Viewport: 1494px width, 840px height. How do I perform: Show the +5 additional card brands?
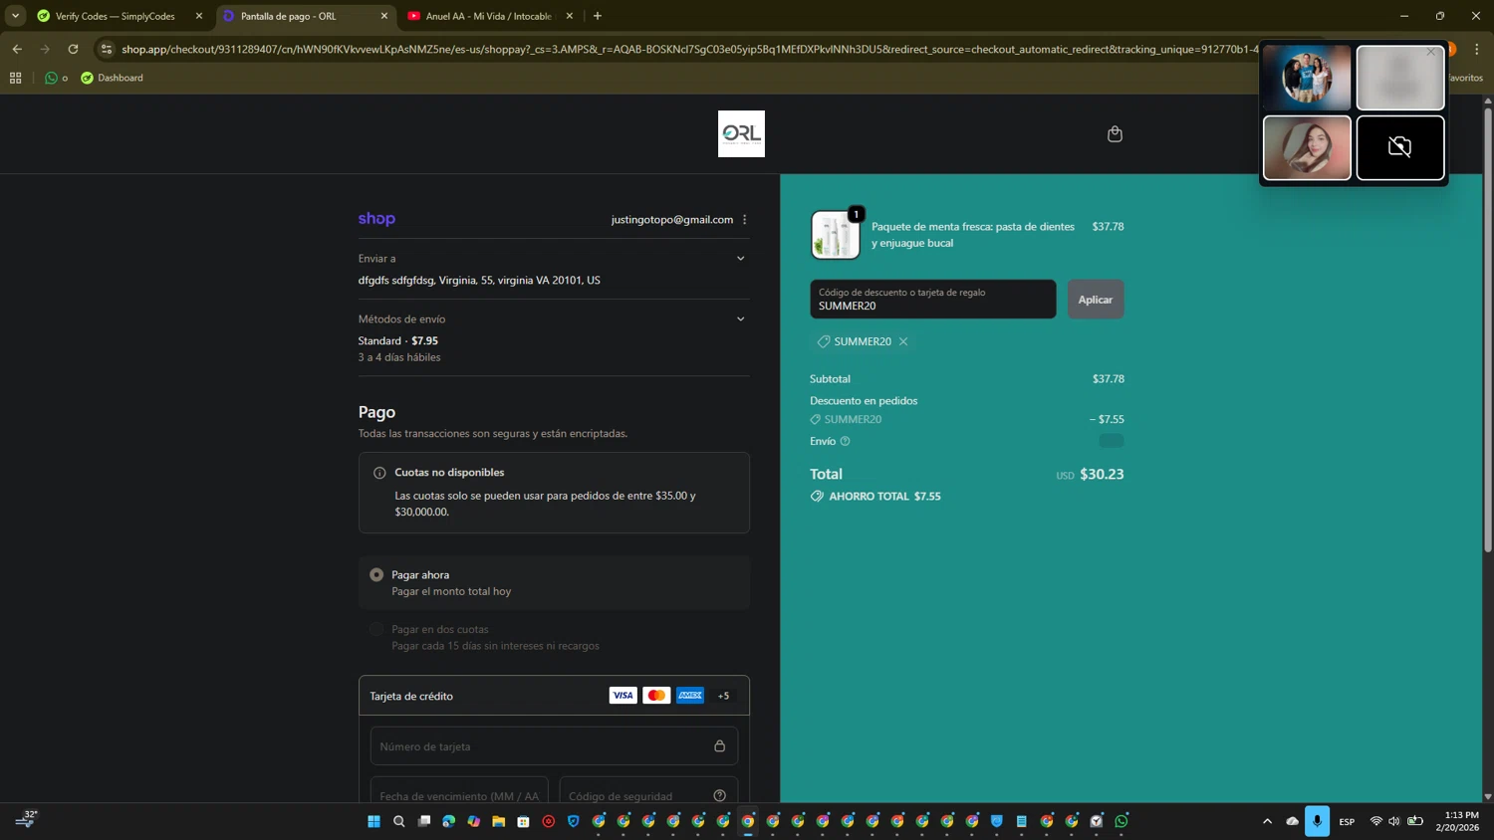pyautogui.click(x=723, y=696)
